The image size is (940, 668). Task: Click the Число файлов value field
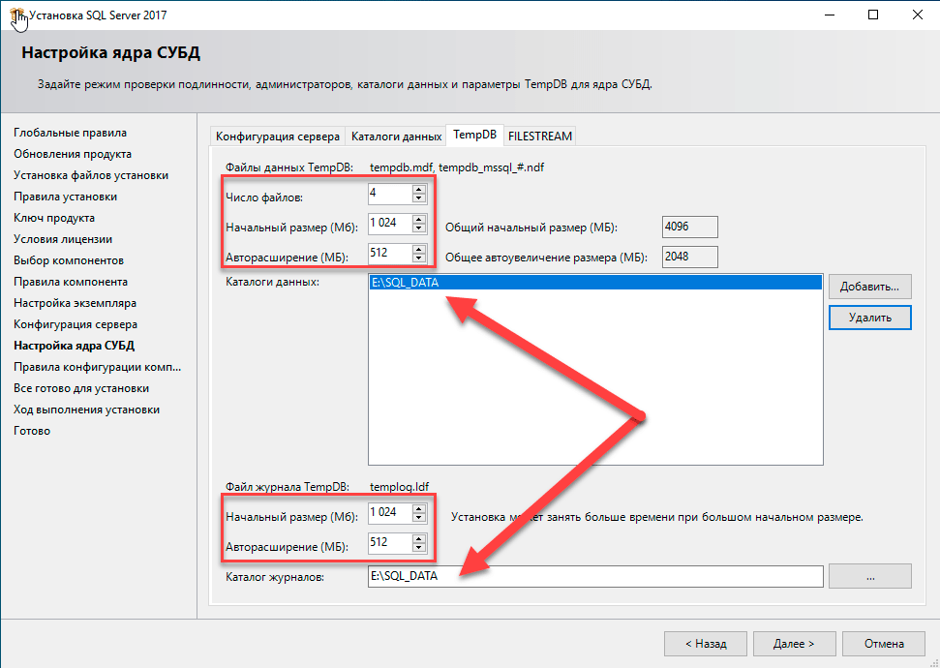(390, 194)
